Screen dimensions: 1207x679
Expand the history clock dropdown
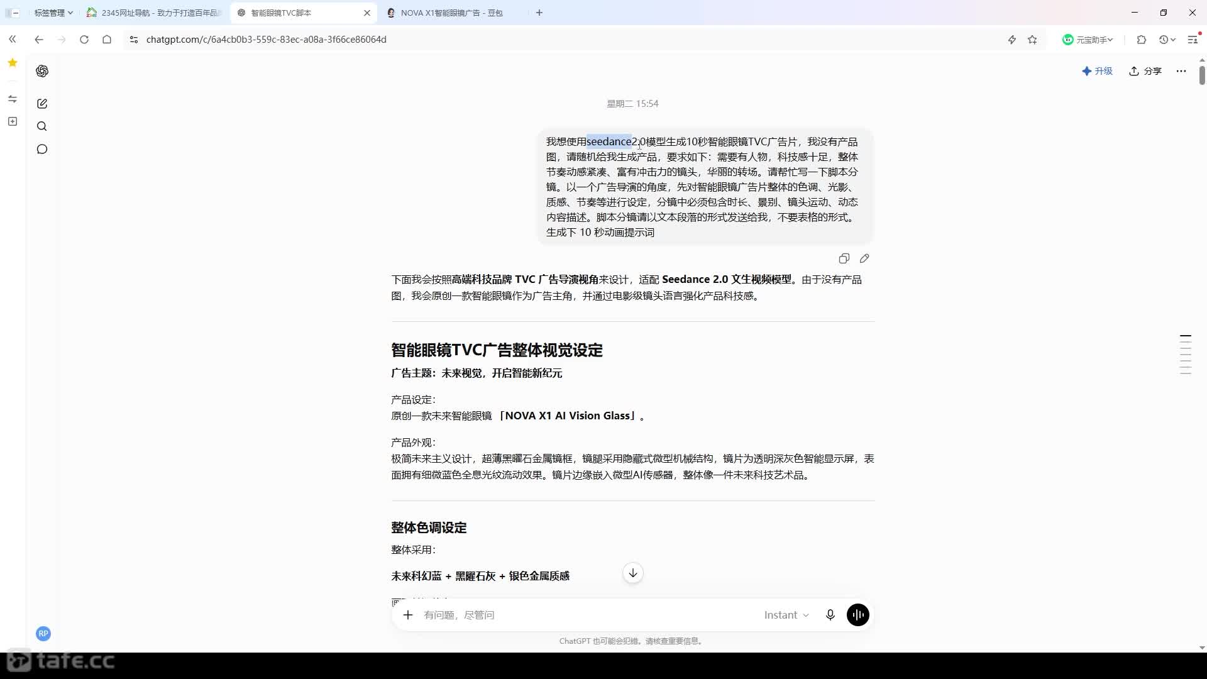(1167, 40)
